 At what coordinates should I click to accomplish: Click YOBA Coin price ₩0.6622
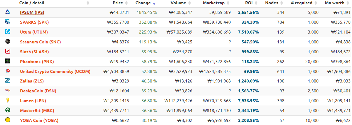pyautogui.click(x=120, y=120)
